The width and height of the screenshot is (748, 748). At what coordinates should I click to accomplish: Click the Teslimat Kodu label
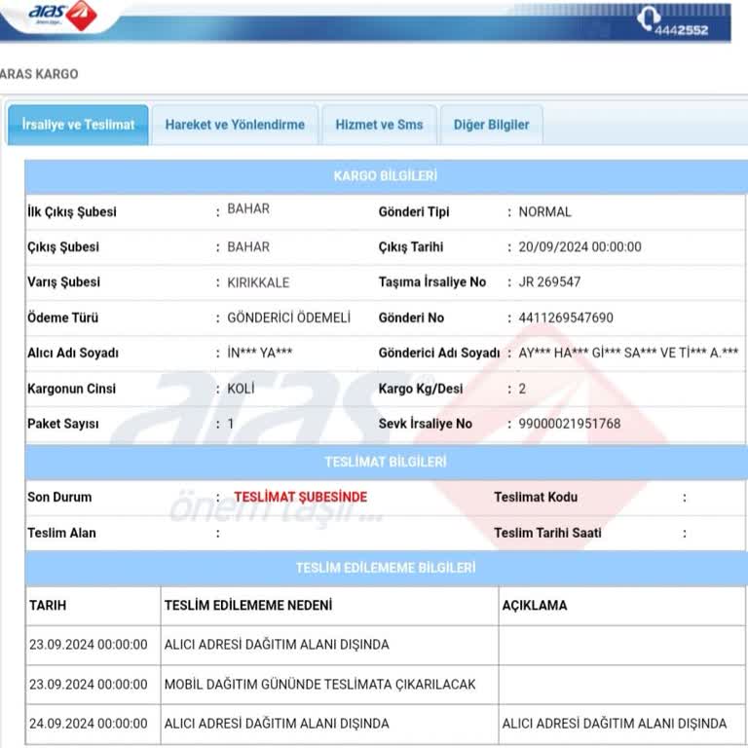point(536,497)
